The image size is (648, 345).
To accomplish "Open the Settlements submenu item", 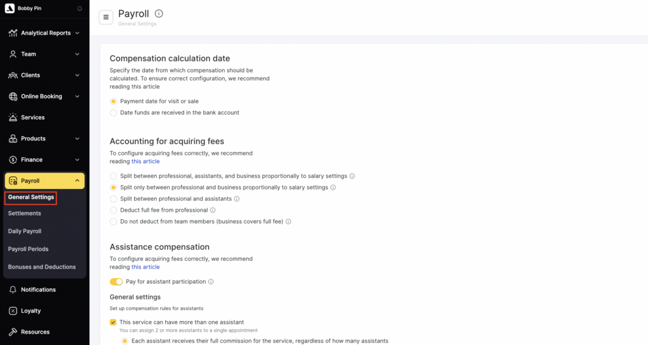I will [x=25, y=214].
